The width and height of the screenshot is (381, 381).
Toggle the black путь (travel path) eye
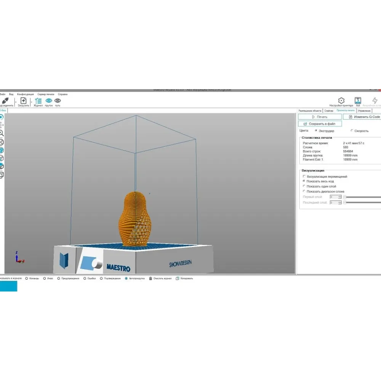pyautogui.click(x=58, y=100)
